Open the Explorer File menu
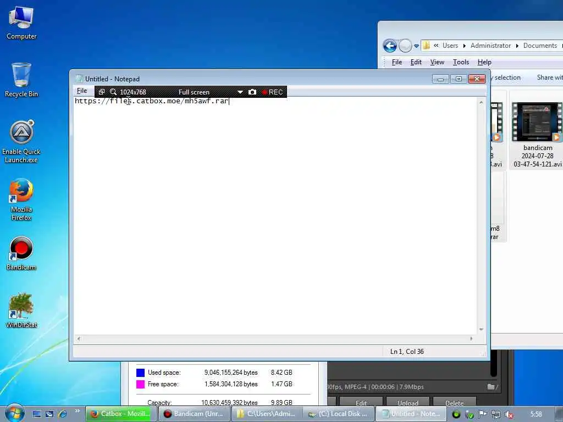Screen dimensions: 563x422 pos(397,62)
